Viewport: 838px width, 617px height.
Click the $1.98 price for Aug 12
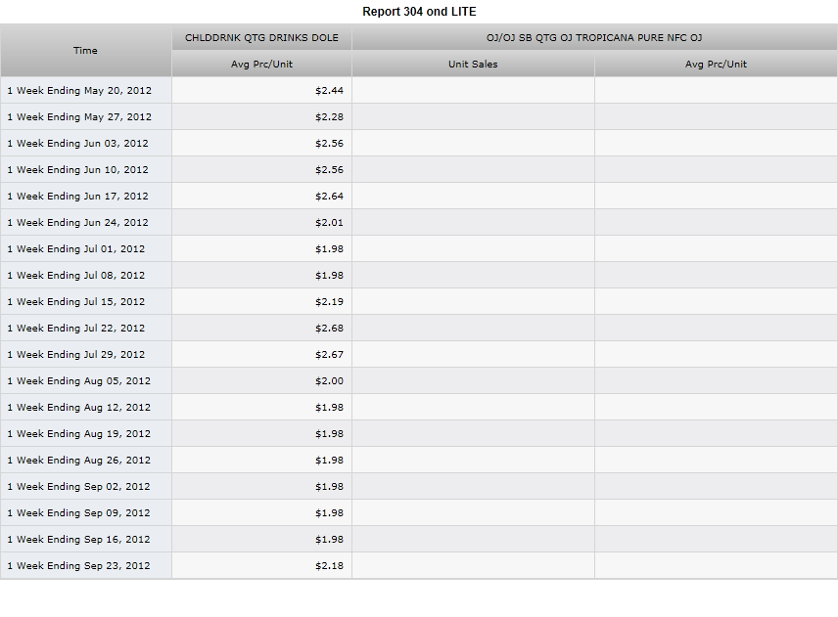[329, 407]
